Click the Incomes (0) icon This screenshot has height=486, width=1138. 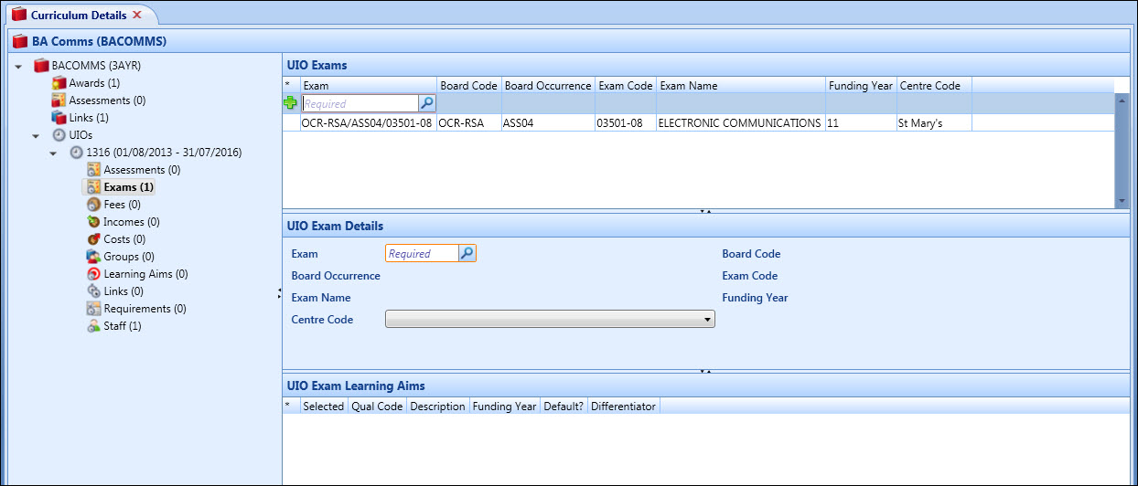93,222
